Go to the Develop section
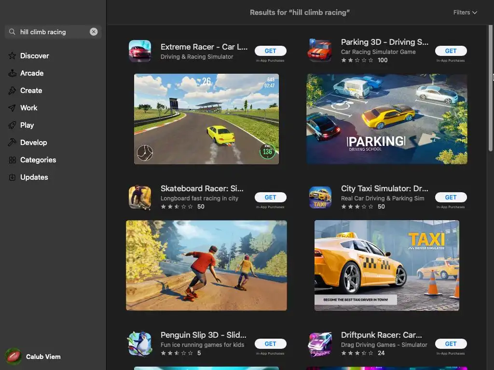The height and width of the screenshot is (370, 494). pyautogui.click(x=34, y=143)
